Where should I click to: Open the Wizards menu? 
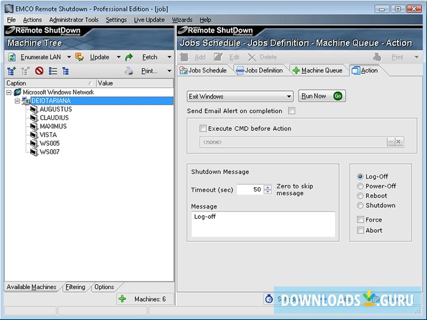[x=182, y=20]
